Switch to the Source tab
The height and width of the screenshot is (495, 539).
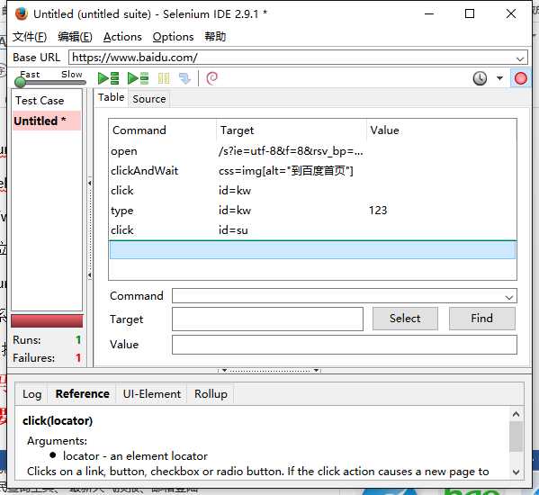pyautogui.click(x=149, y=99)
